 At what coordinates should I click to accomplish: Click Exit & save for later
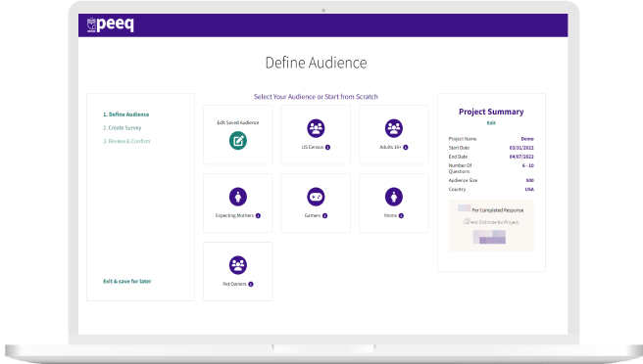point(127,281)
